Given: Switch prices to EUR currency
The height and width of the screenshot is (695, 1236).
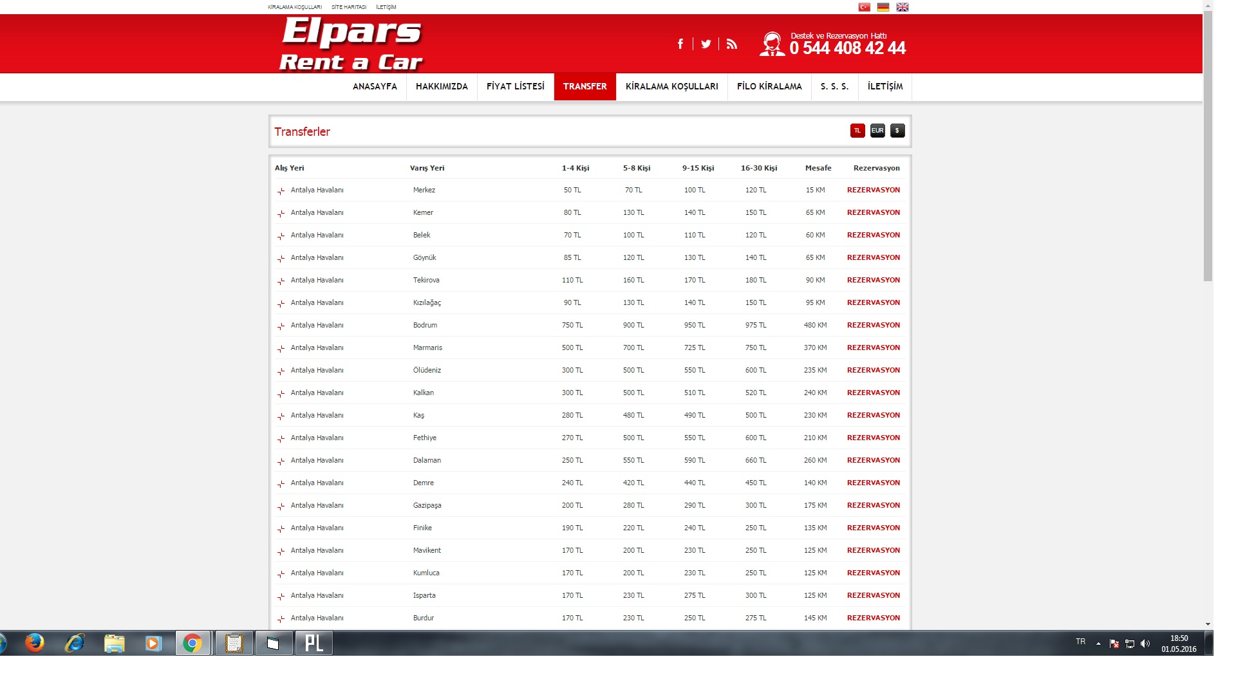Looking at the screenshot, I should pos(877,131).
